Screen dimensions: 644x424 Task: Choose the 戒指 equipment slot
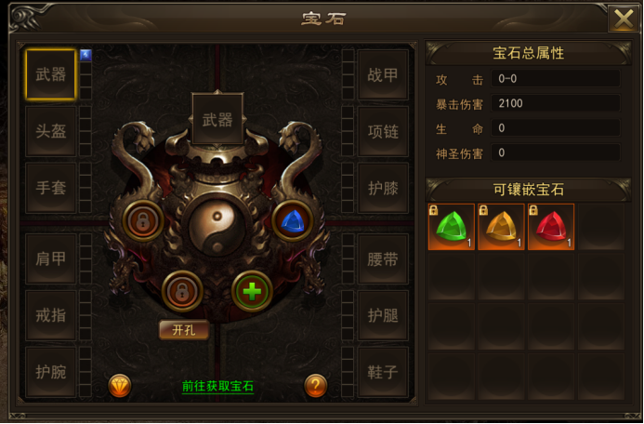[51, 315]
